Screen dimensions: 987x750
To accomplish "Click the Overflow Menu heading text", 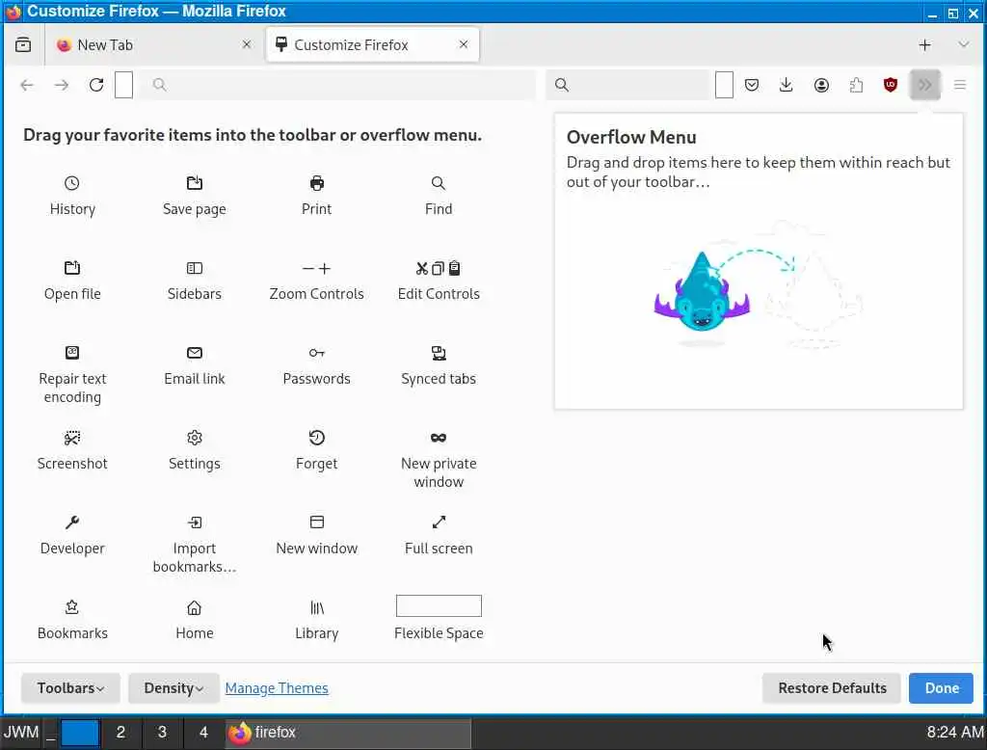I will click(631, 137).
